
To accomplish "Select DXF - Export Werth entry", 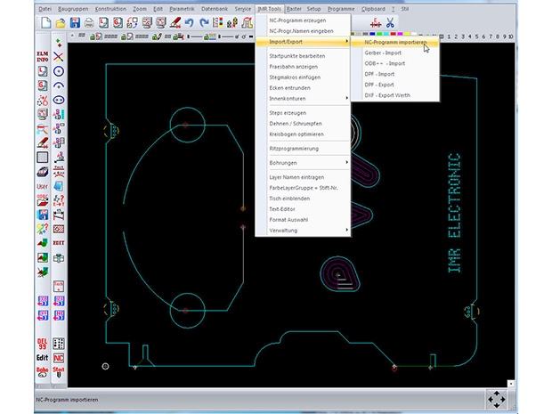I will point(388,95).
